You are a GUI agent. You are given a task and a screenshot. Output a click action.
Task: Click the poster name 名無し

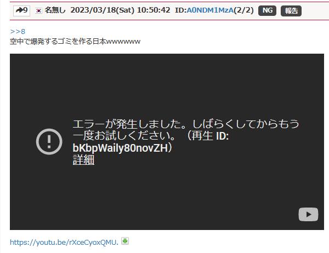(55, 10)
